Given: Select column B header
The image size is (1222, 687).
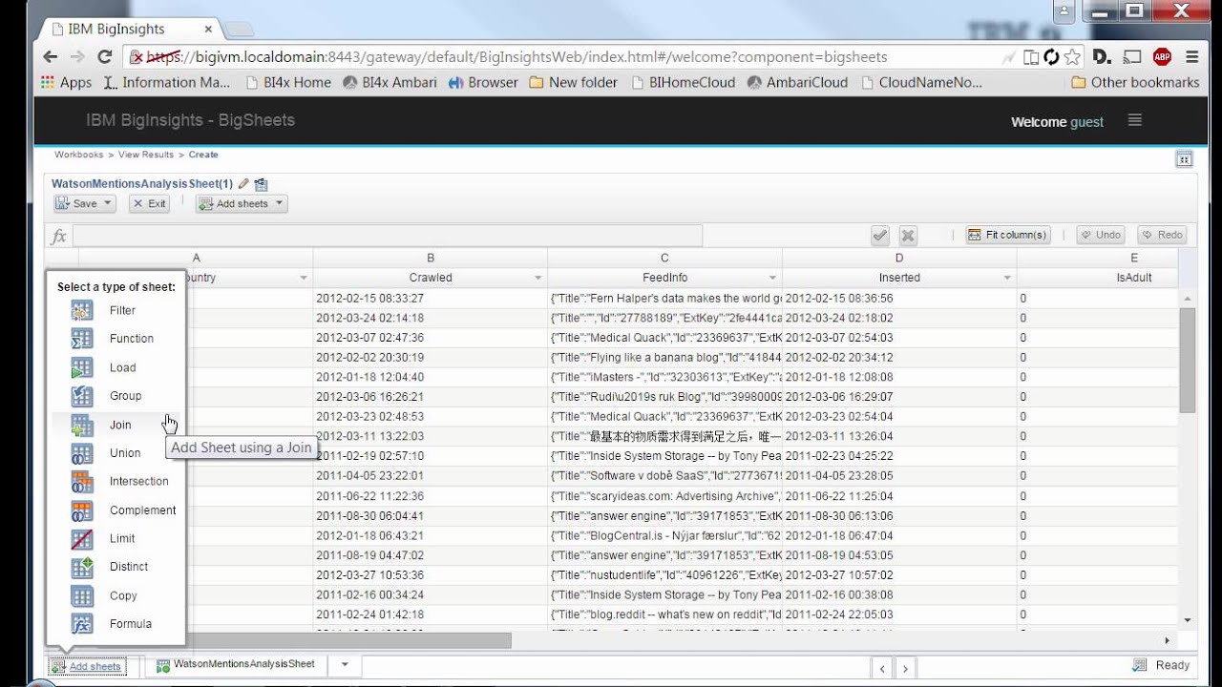Looking at the screenshot, I should [x=431, y=258].
